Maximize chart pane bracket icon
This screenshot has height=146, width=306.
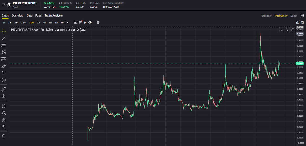point(293,30)
